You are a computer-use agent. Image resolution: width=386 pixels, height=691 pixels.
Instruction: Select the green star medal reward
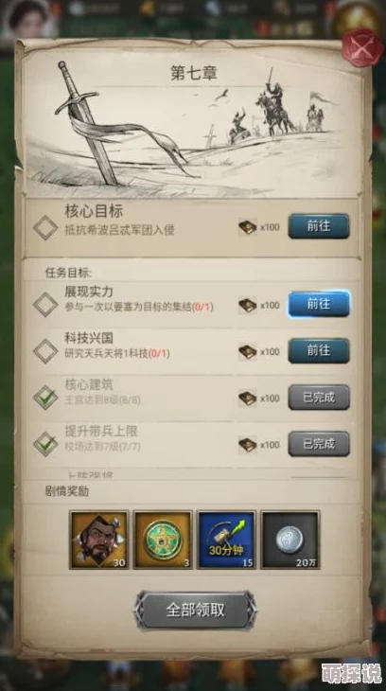pos(163,540)
